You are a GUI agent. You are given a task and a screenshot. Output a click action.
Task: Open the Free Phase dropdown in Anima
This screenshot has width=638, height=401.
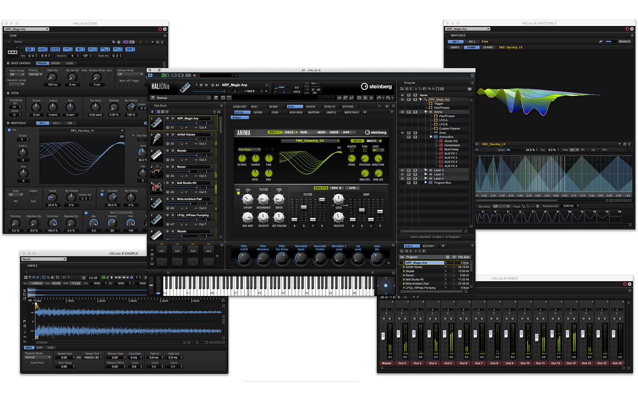click(249, 150)
